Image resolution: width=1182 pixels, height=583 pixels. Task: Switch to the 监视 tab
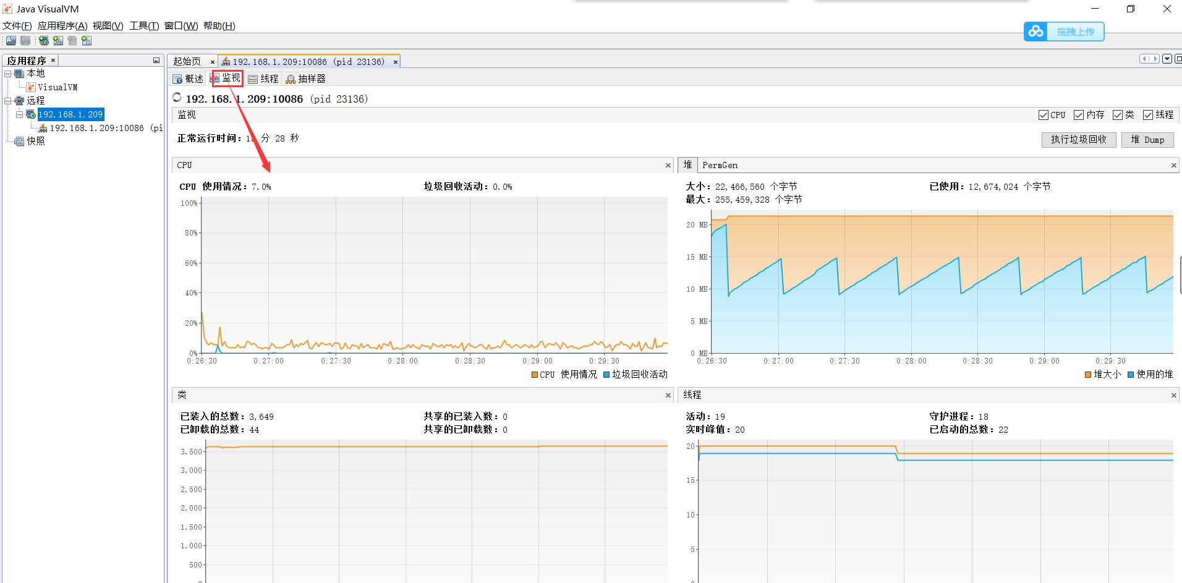pos(226,78)
